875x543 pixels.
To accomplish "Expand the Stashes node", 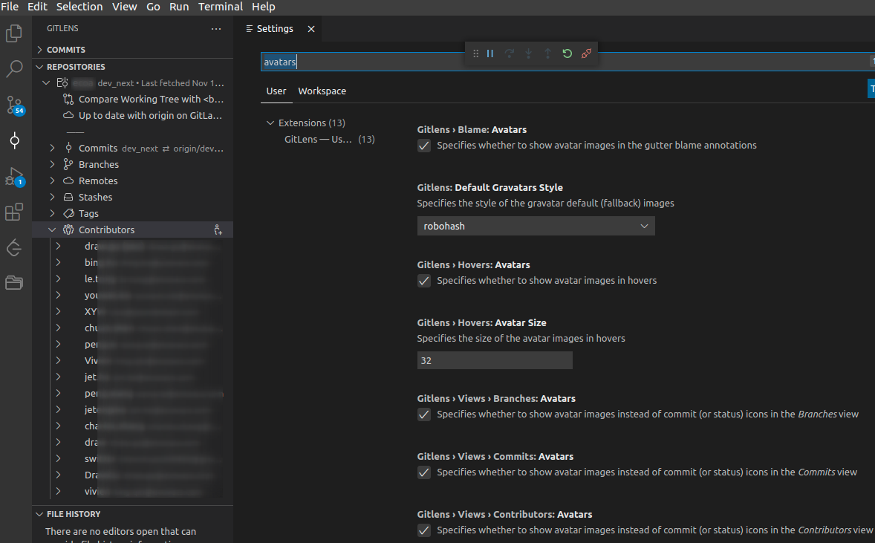I will (52, 197).
